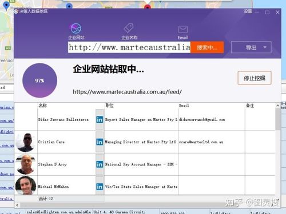Click the red map marker on background map
The height and width of the screenshot is (214, 286).
(147, 7)
